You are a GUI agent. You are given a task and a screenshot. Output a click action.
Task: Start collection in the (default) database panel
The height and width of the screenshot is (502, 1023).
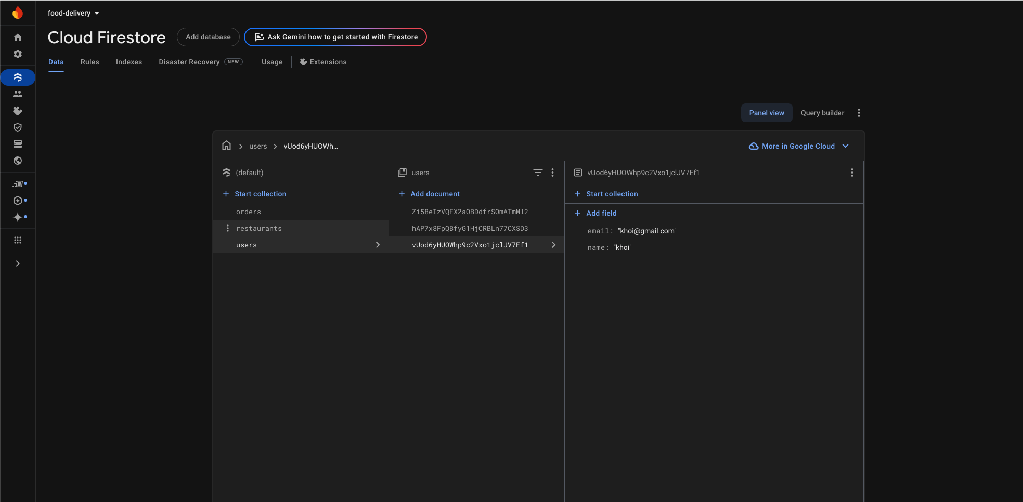tap(254, 194)
